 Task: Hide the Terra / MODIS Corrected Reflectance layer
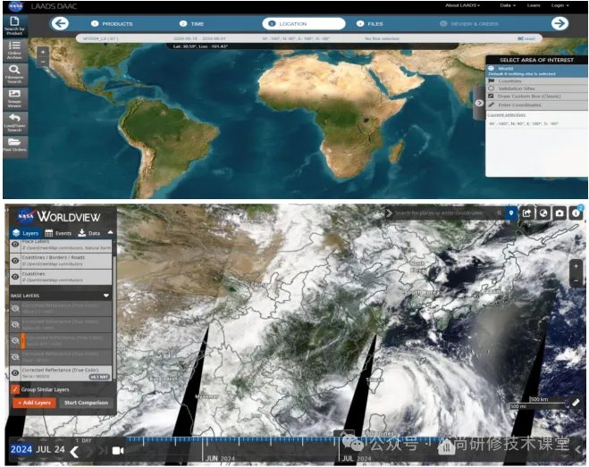(15, 372)
